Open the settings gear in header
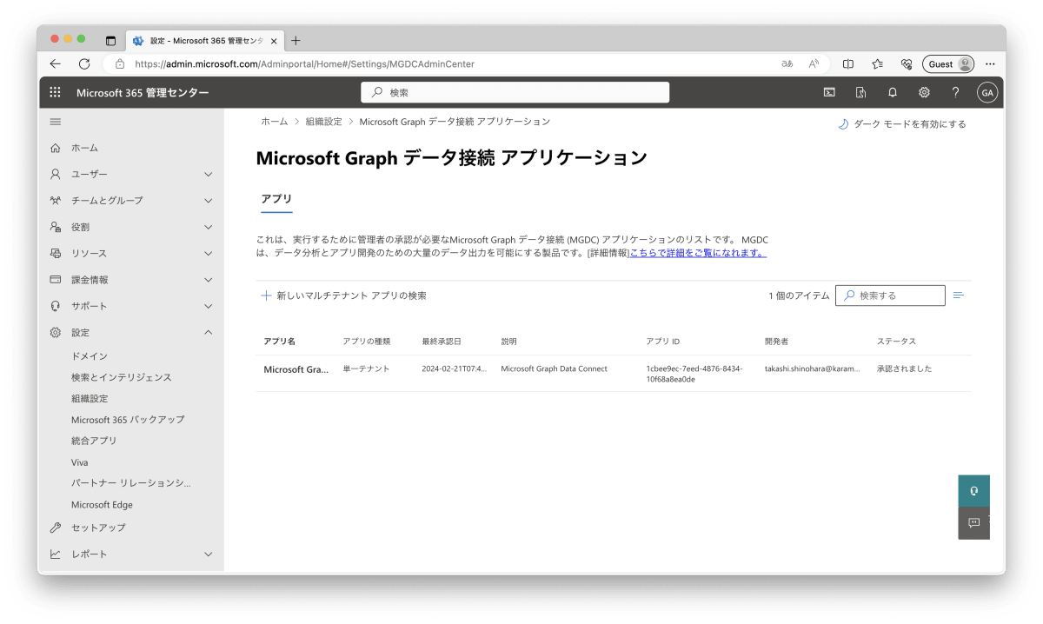Viewport: 1043px width, 624px height. tap(924, 92)
